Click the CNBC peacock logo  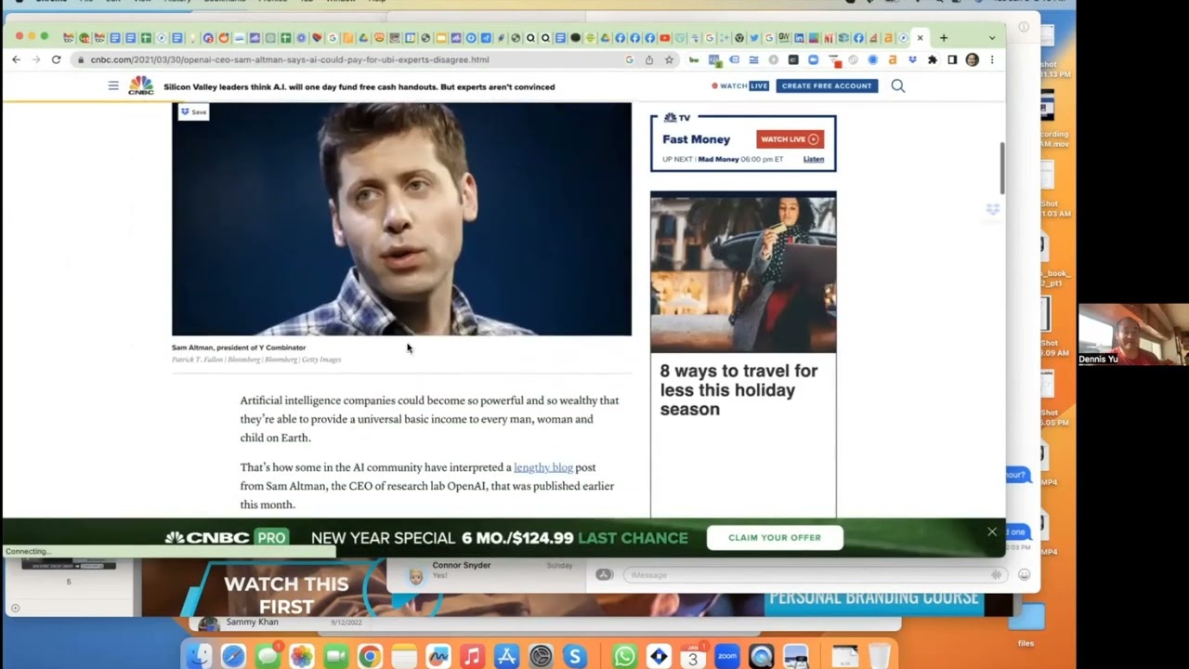tap(140, 86)
